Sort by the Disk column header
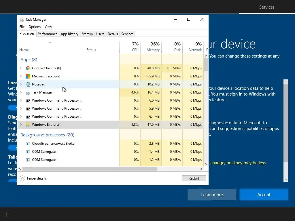The height and width of the screenshot is (221, 295). [x=172, y=47]
